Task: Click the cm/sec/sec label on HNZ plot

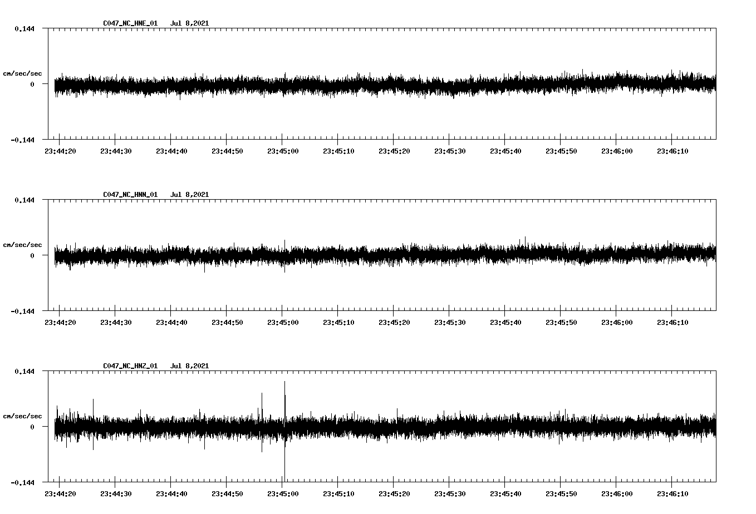Action: tap(23, 415)
